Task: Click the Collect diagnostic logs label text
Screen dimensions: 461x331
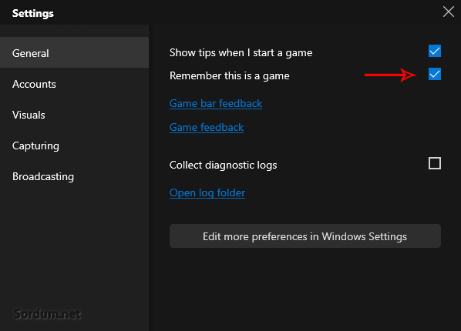Action: click(x=223, y=165)
